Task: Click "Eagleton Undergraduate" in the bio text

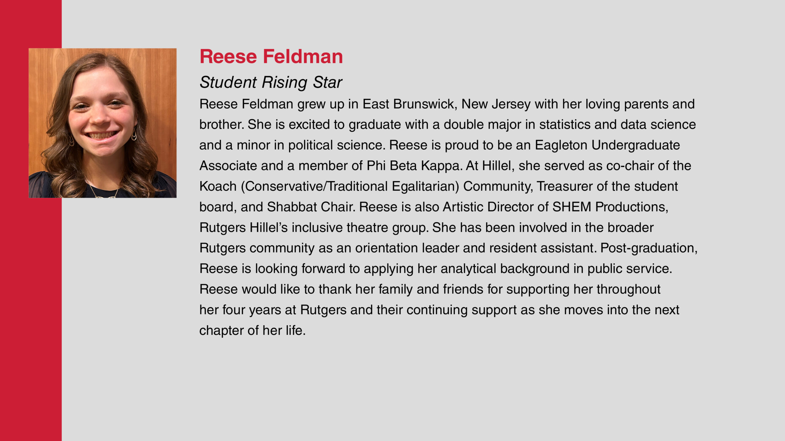Action: (x=607, y=145)
